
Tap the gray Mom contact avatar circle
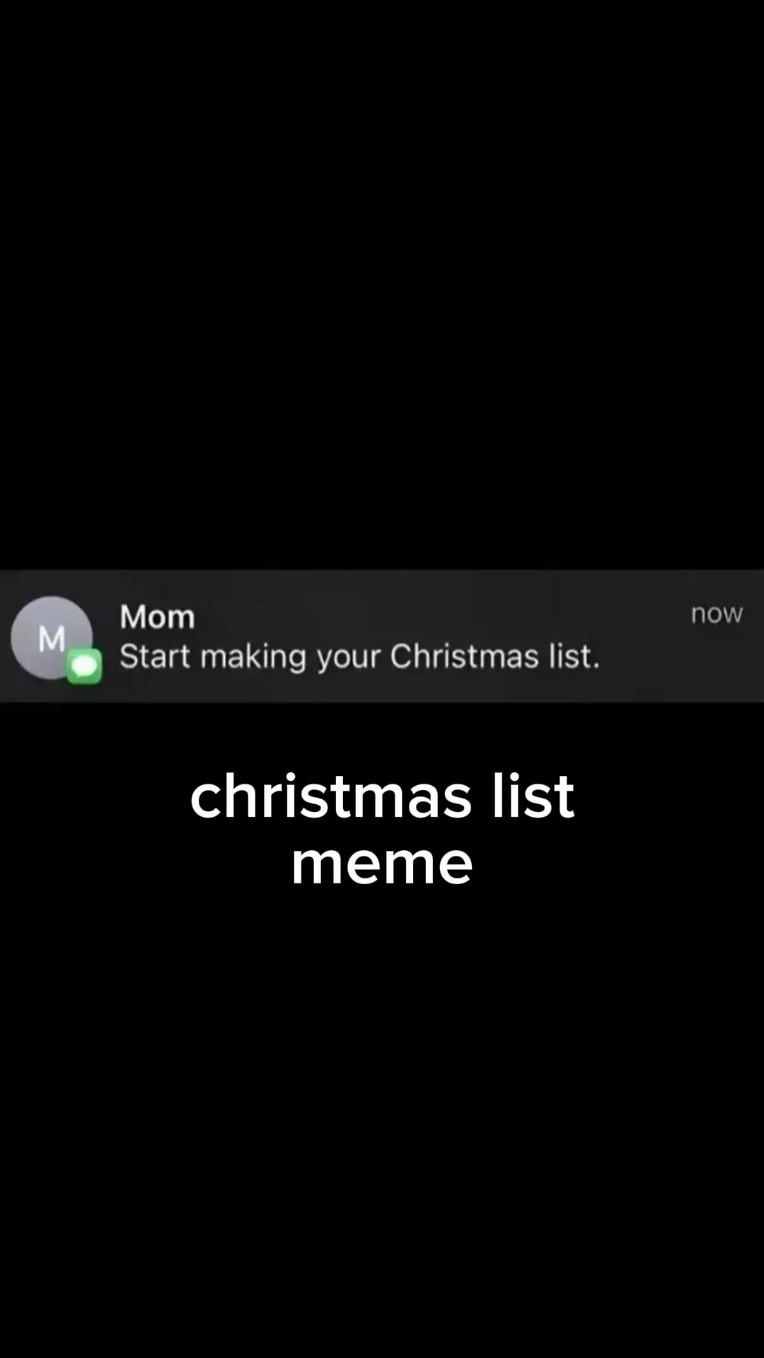coord(51,638)
